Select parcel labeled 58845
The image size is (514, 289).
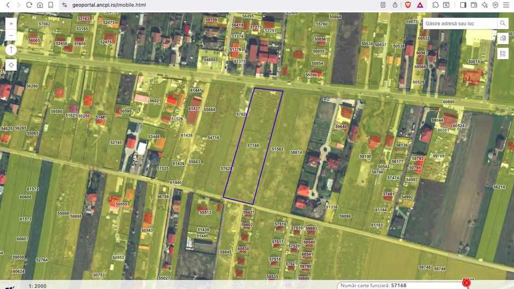[x=226, y=252]
